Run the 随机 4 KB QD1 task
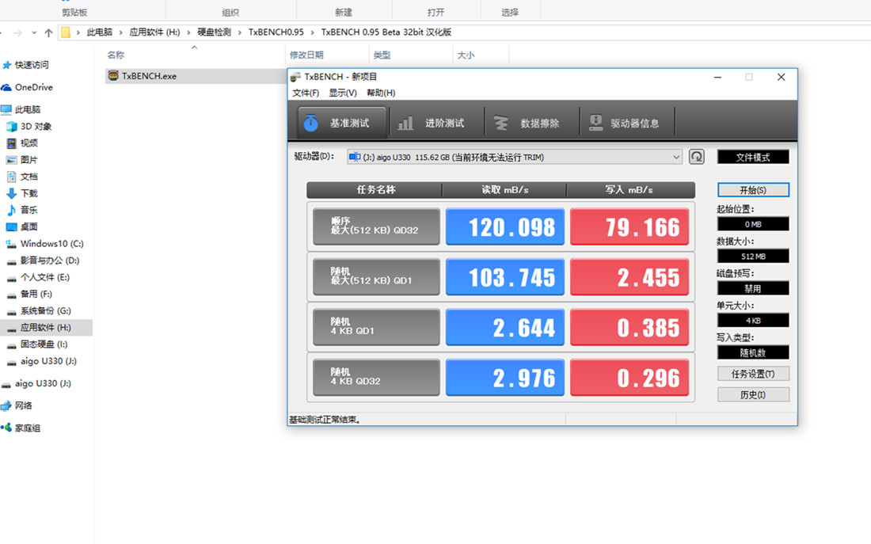Screen dimensions: 871x544 [376, 327]
